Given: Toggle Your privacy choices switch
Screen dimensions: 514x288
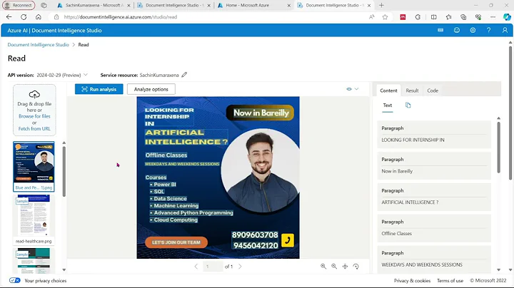Looking at the screenshot, I should (x=15, y=280).
